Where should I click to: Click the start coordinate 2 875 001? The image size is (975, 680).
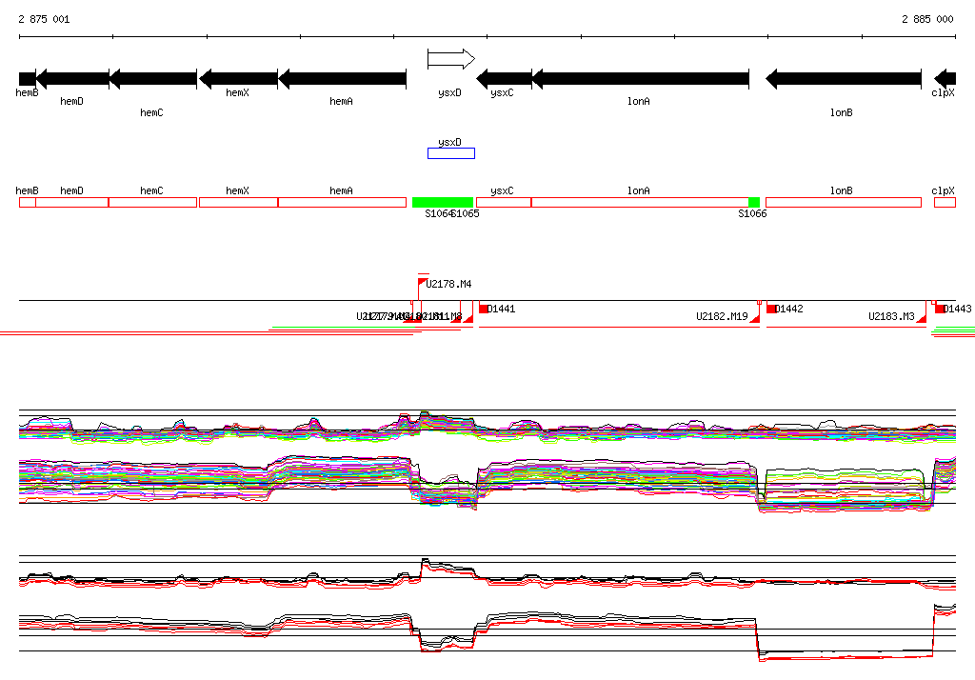click(x=44, y=19)
